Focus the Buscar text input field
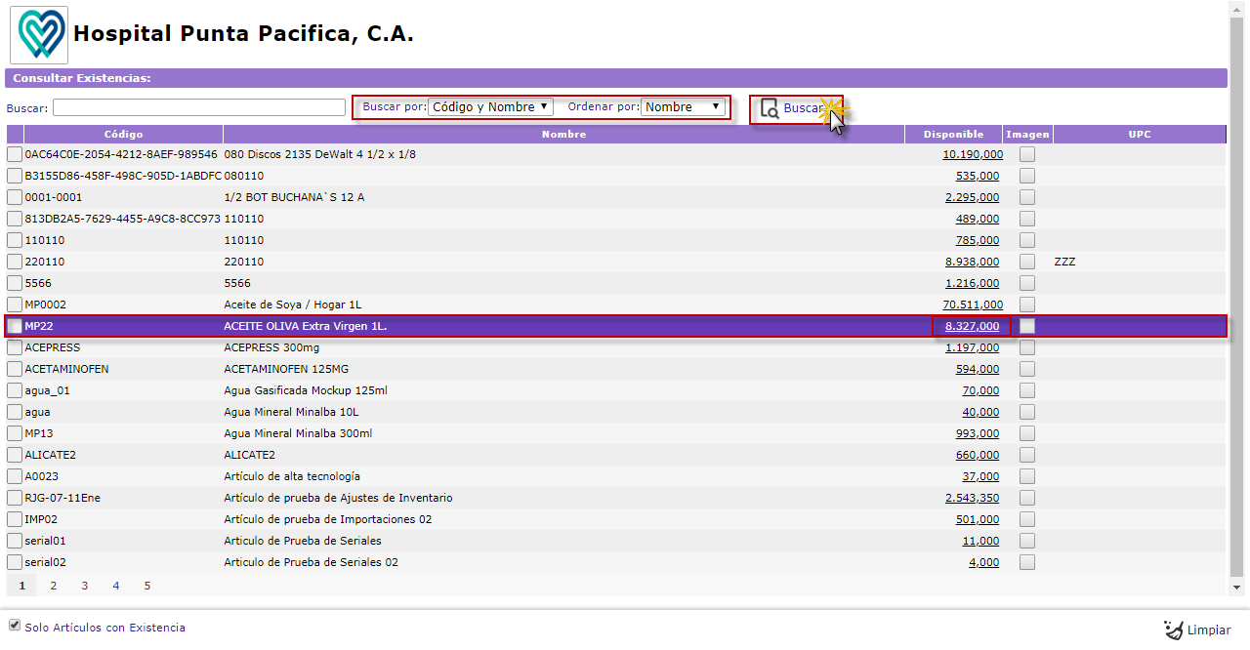This screenshot has width=1250, height=650. 199,107
